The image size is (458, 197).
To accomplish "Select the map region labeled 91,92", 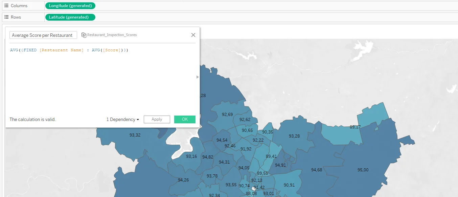I will [x=246, y=149].
